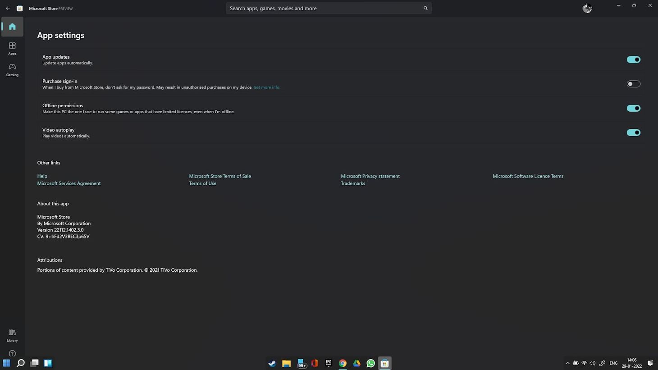Click the search magnifier icon
Viewport: 658px width, 370px height.
pyautogui.click(x=425, y=8)
